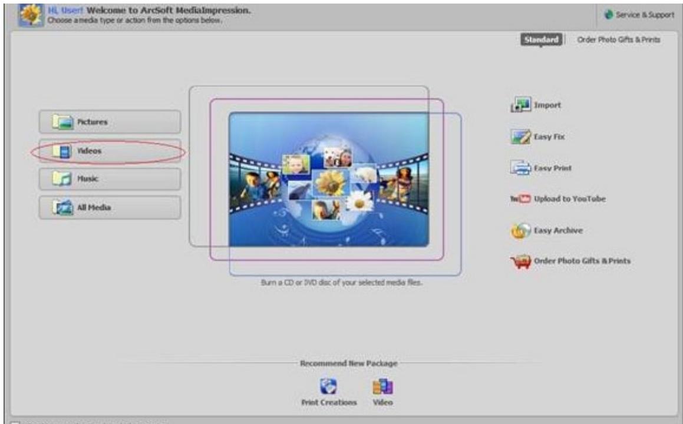Click the Service & Support link text
Image resolution: width=683 pixels, height=424 pixels.
[645, 15]
